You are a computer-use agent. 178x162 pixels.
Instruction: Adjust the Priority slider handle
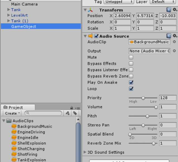(143, 98)
